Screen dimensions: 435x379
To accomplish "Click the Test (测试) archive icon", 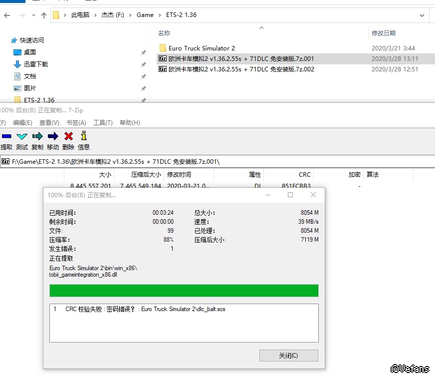I will pyautogui.click(x=21, y=136).
